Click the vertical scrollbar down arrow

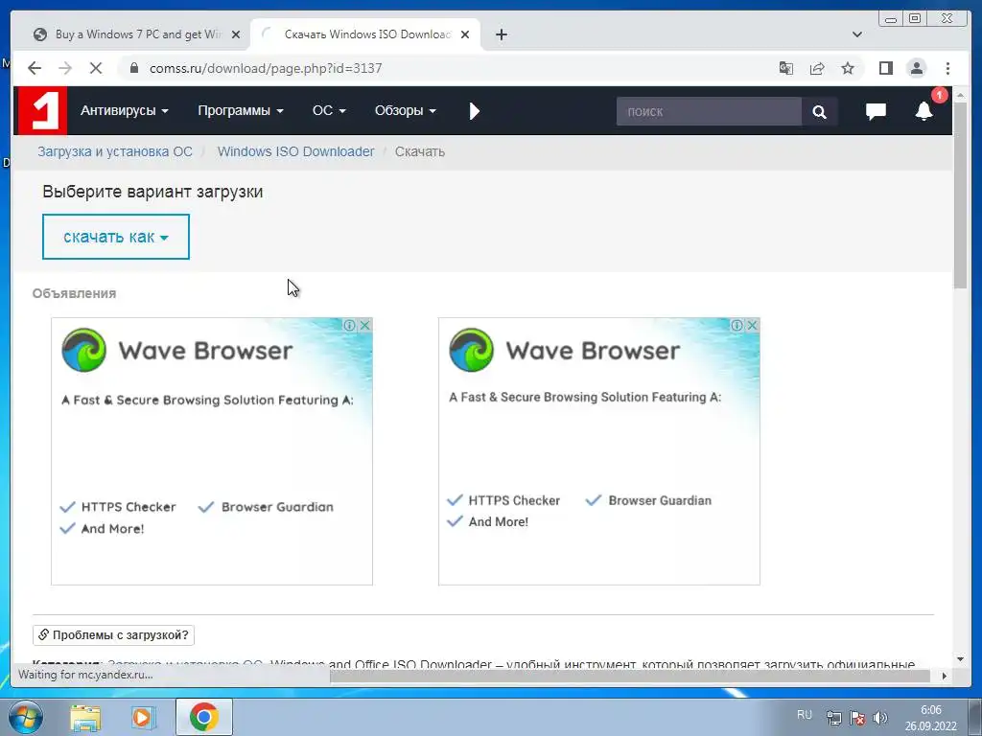point(960,659)
